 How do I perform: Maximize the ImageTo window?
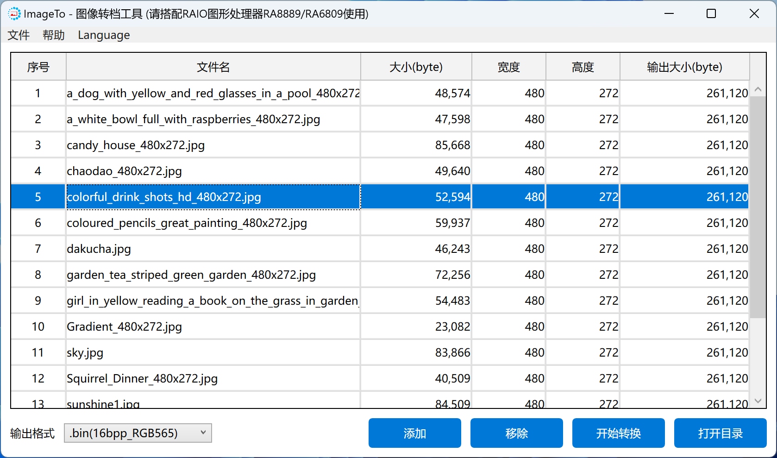[711, 14]
